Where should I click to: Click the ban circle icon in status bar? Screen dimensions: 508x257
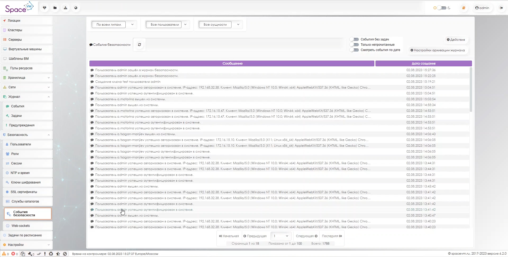pyautogui.click(x=65, y=254)
